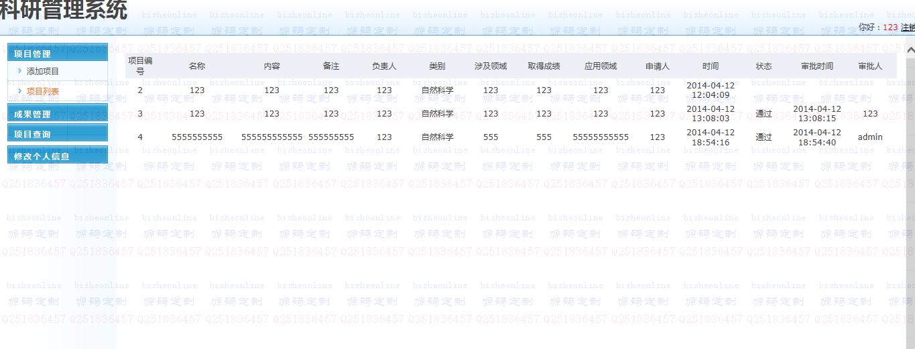Click the 时间 column header
The image size is (915, 349).
711,66
